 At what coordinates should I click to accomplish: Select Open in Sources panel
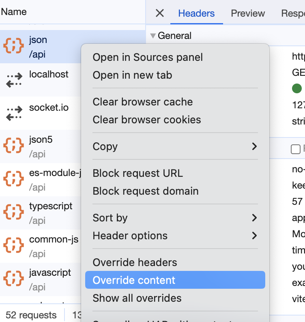148,57
